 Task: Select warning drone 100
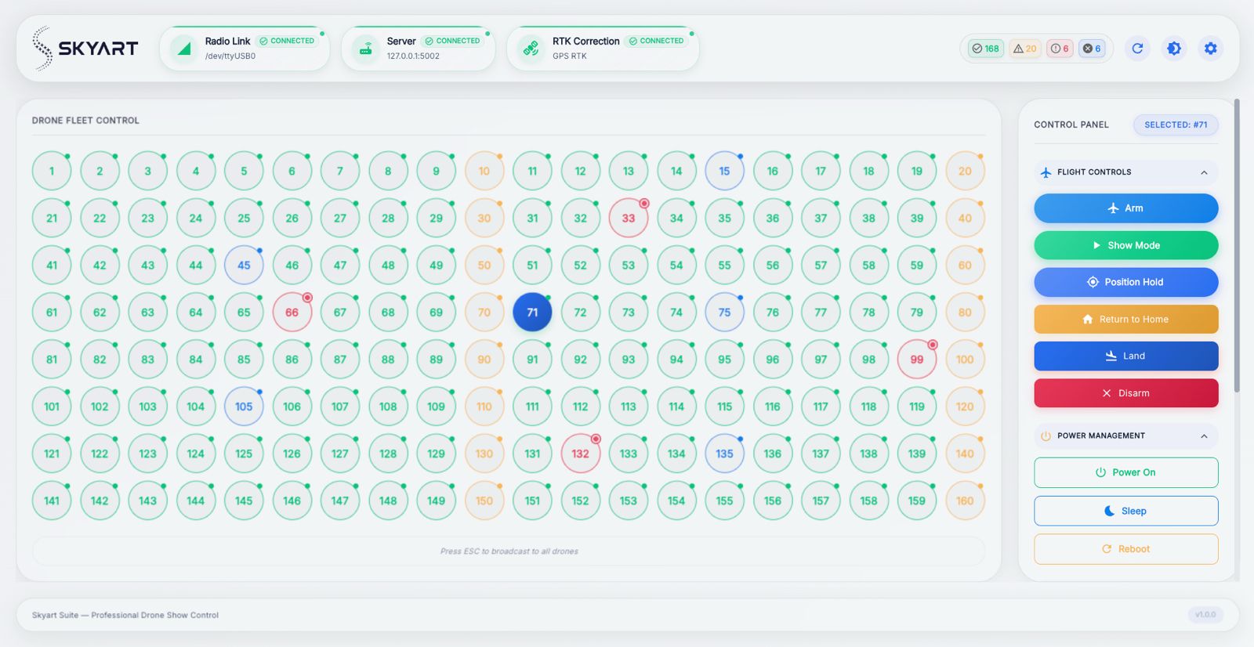(x=965, y=360)
